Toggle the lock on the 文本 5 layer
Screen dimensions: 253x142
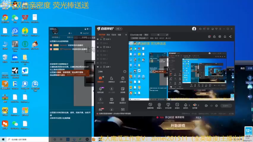[101, 39]
